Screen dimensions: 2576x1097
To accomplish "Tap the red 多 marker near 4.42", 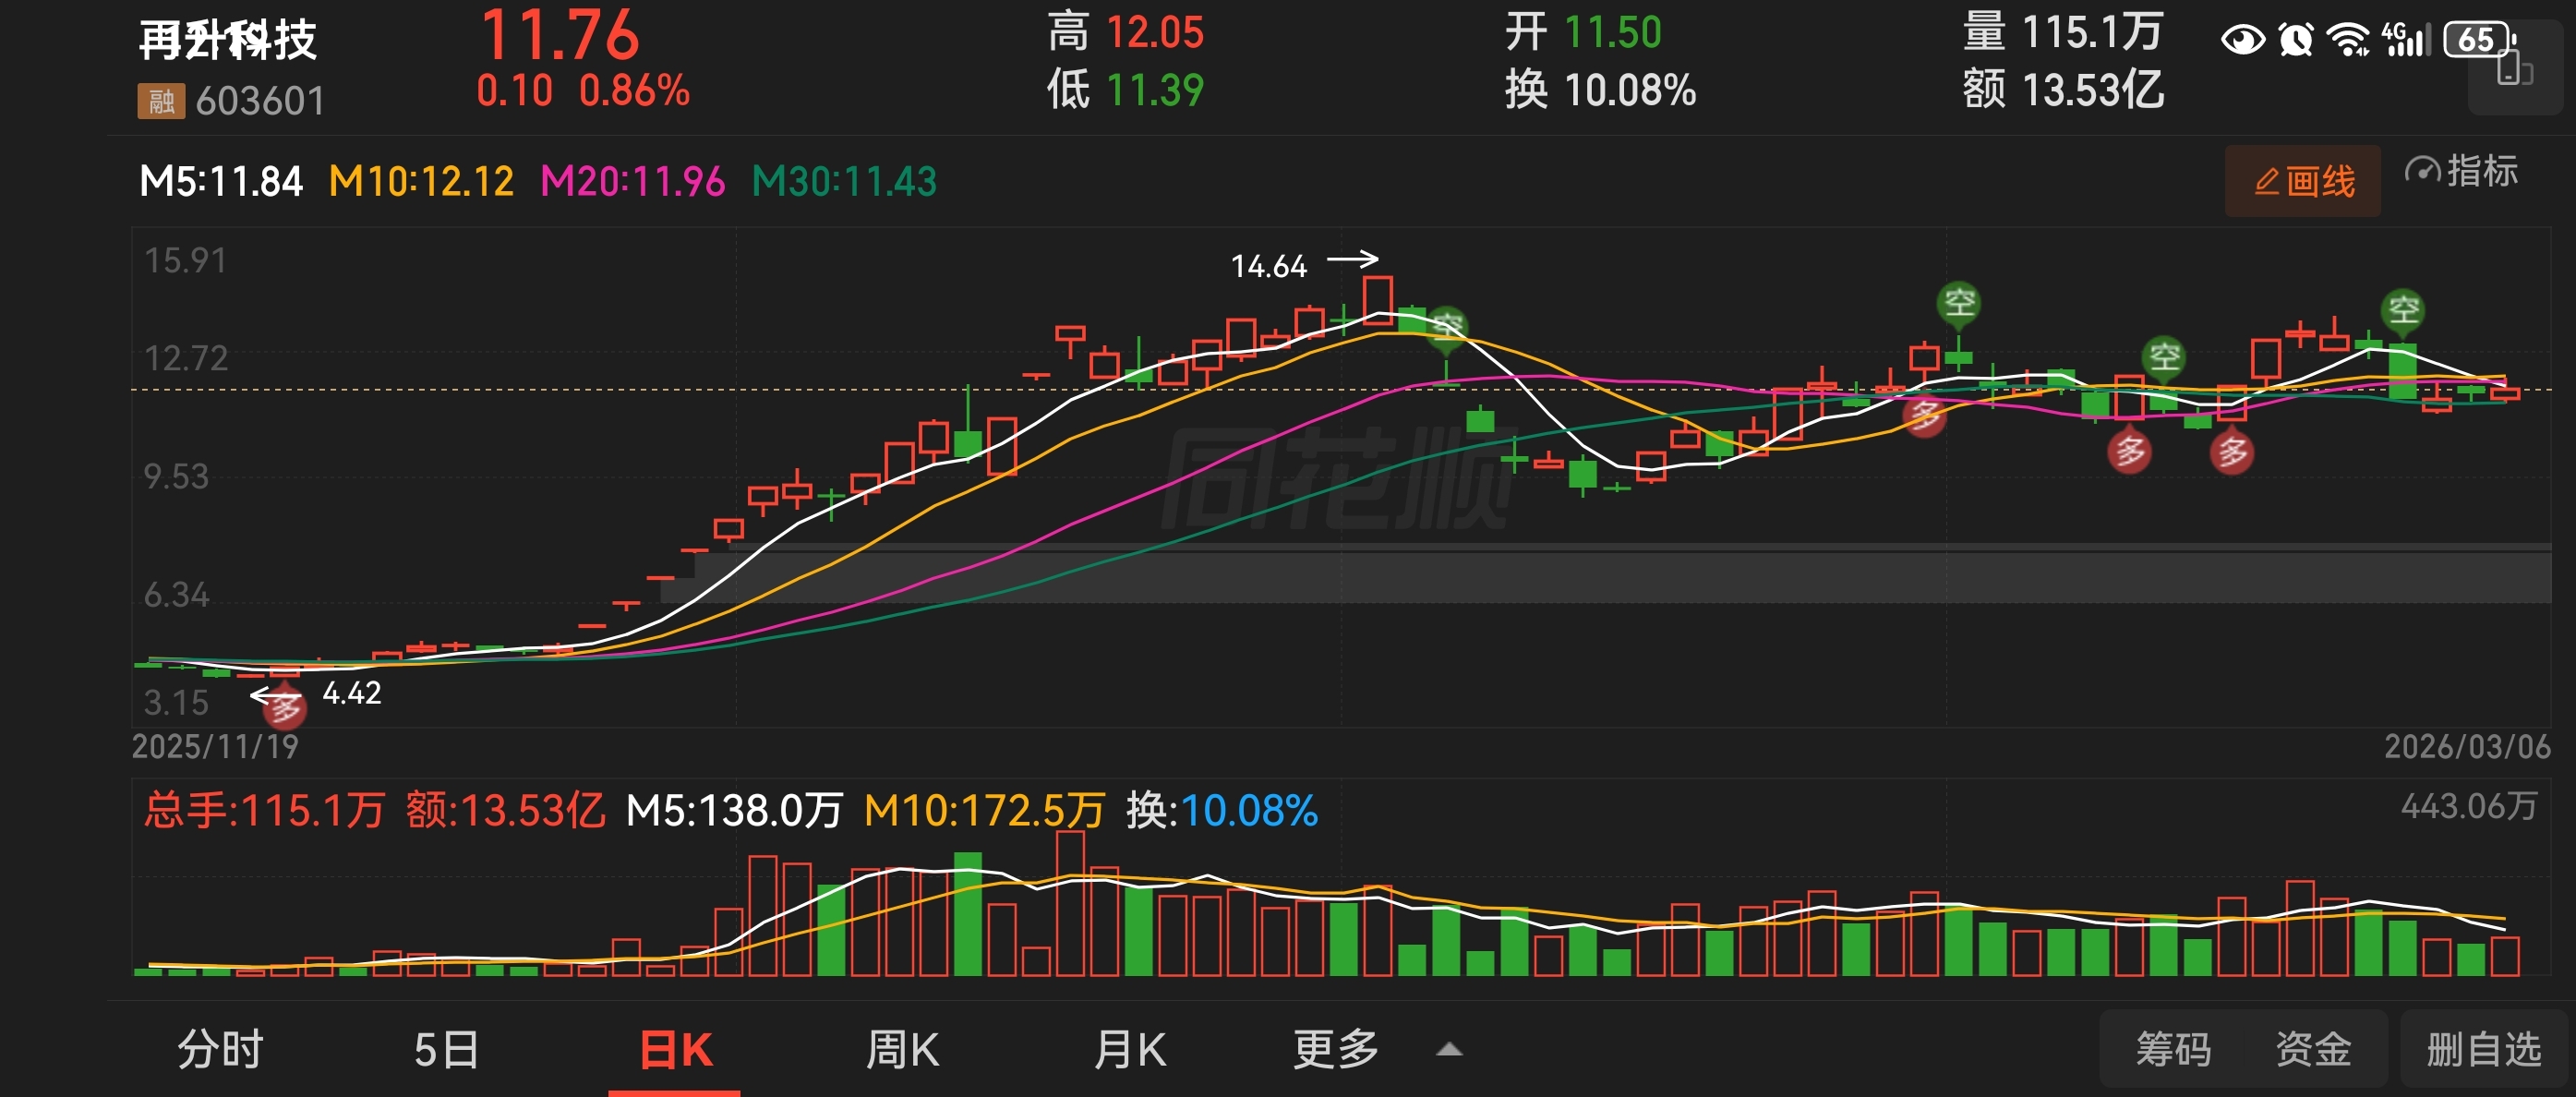I will tap(284, 708).
